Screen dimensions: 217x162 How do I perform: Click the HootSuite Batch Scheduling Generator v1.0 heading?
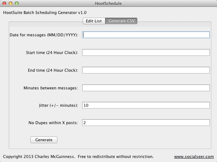click(45, 13)
